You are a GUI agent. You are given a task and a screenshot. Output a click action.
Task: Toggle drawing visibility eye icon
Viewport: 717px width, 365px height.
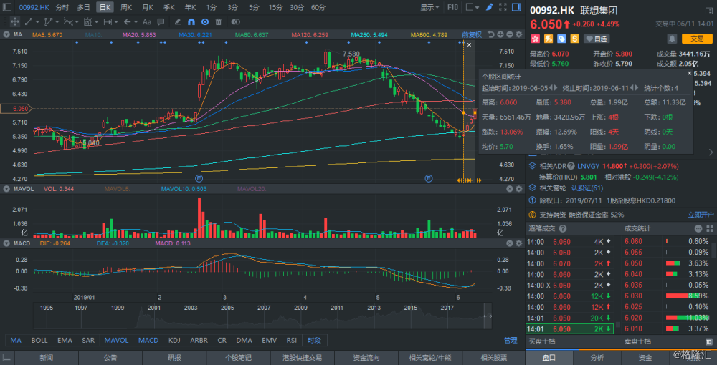[205, 21]
